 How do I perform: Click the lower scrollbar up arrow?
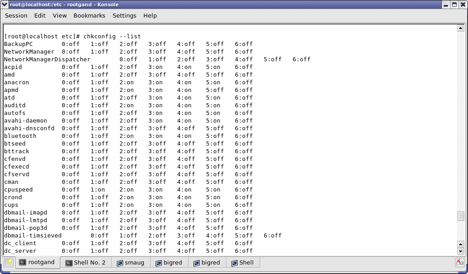pyautogui.click(x=460, y=244)
